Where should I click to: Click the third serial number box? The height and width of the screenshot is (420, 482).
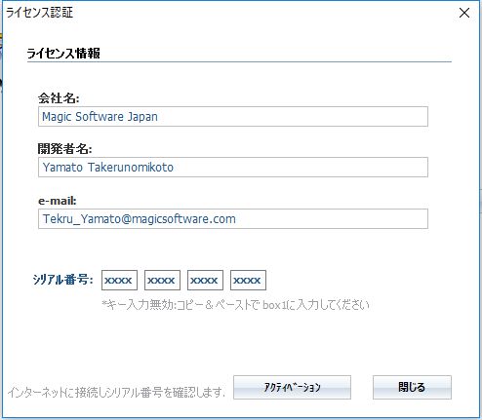205,280
